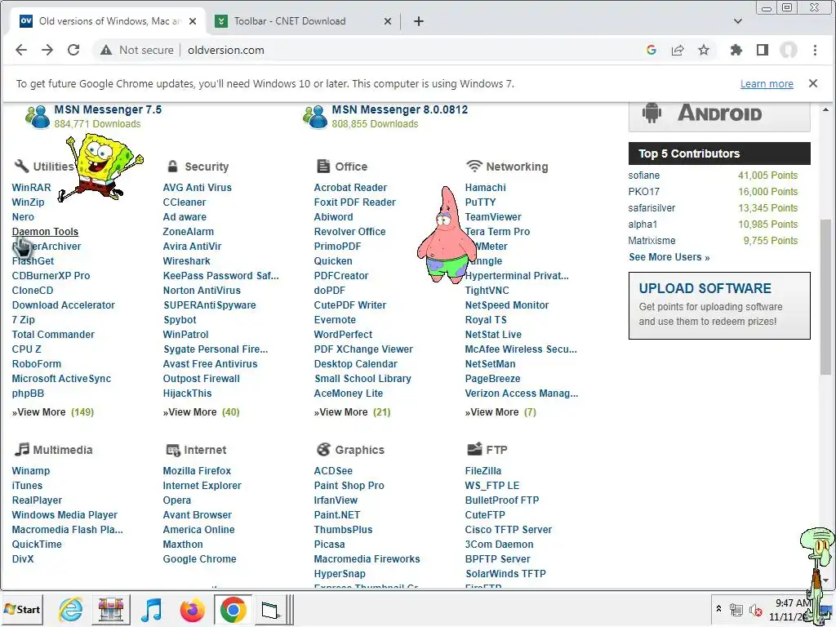
Task: Open the Internet category heading
Action: coord(205,450)
